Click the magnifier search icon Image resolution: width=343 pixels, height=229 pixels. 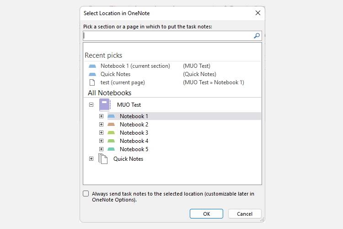coord(257,36)
